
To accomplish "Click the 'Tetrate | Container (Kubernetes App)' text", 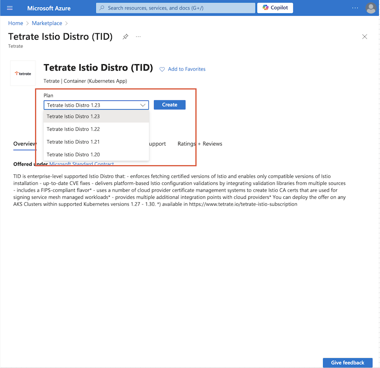I will tap(85, 81).
